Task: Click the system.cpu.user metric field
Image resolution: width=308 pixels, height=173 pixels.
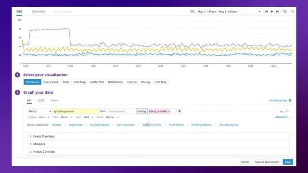Action: pos(76,111)
